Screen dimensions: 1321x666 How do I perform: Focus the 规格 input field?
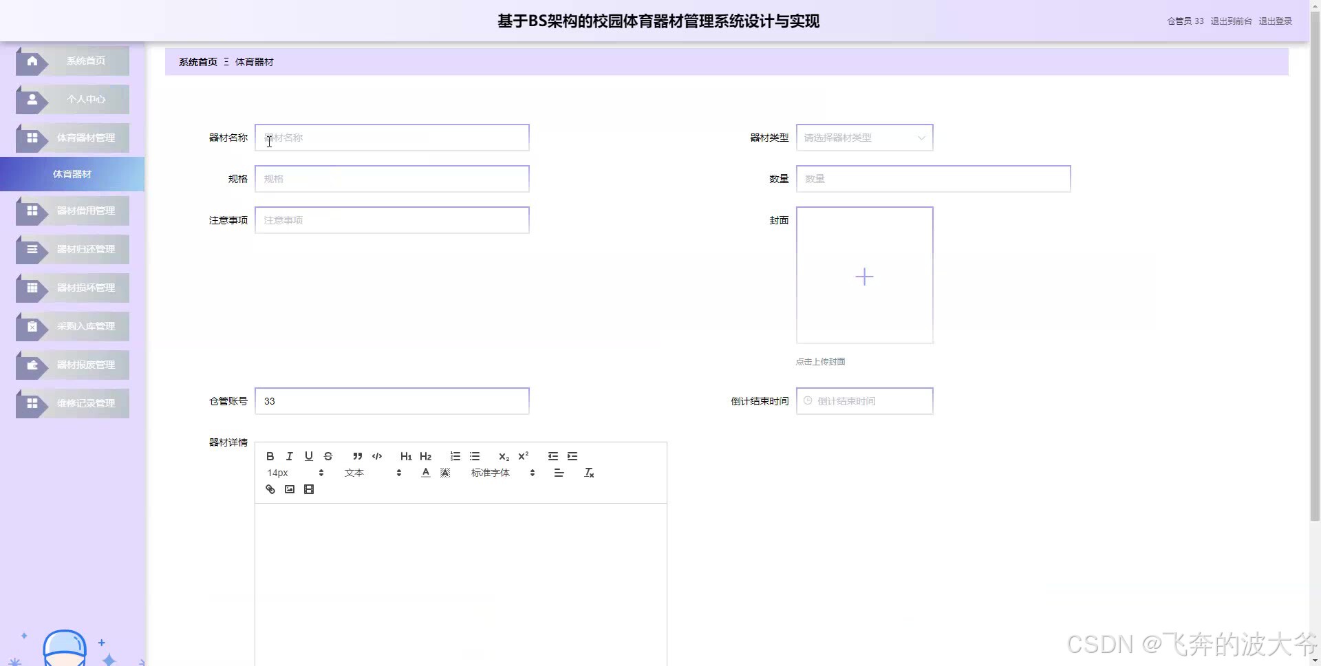click(391, 179)
